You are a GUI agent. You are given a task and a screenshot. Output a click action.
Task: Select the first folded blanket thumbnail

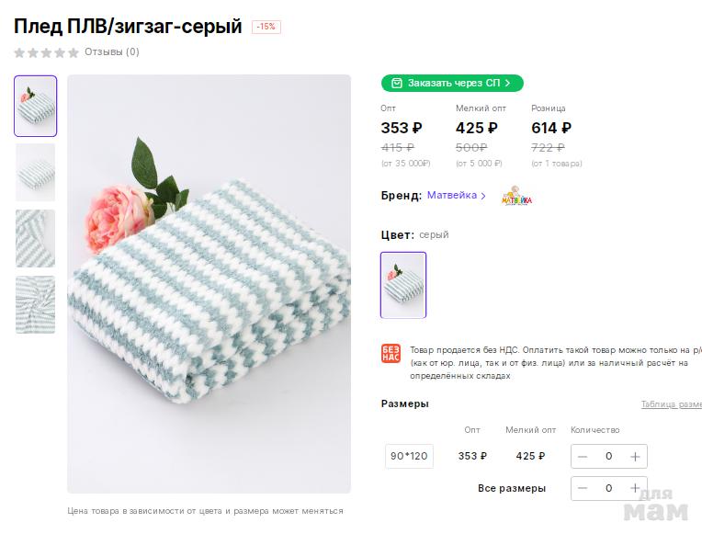36,106
